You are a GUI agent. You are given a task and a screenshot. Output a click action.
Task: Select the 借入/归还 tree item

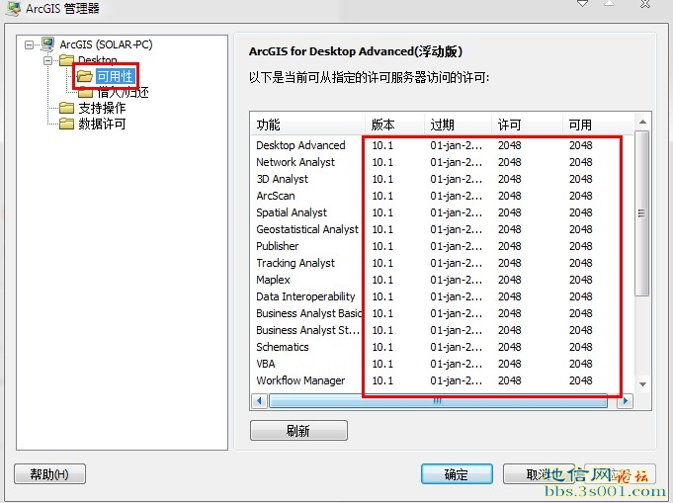point(124,92)
